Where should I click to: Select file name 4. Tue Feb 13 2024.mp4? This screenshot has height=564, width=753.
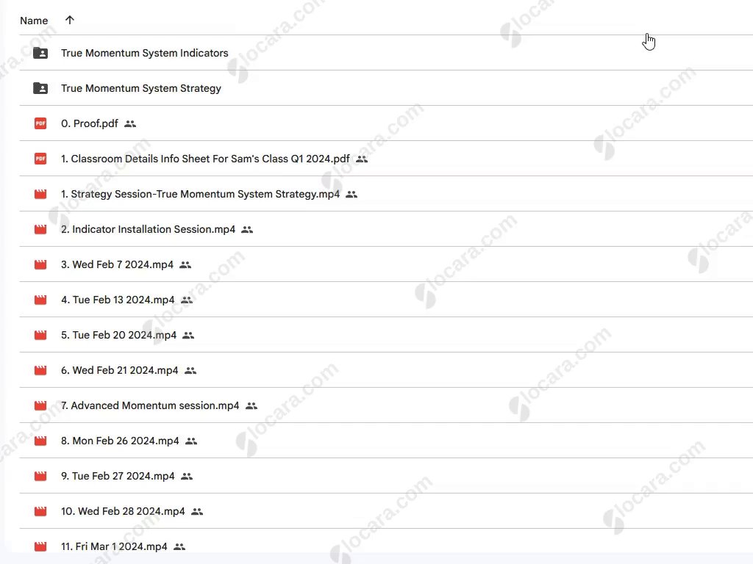tap(118, 300)
